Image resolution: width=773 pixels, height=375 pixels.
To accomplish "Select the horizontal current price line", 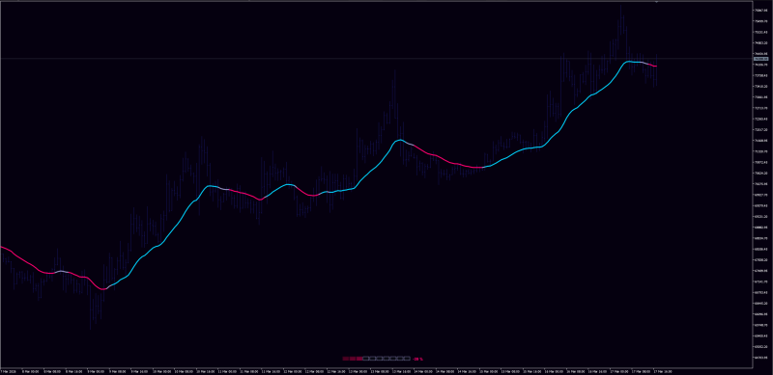I will 376,59.
